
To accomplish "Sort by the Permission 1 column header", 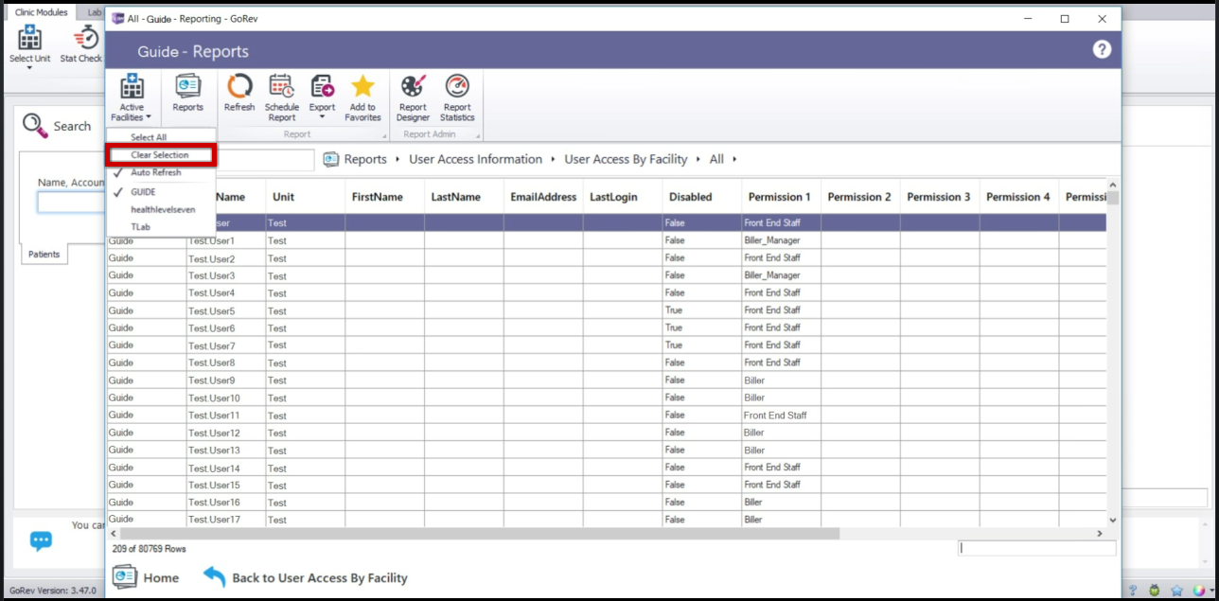I will pos(781,197).
